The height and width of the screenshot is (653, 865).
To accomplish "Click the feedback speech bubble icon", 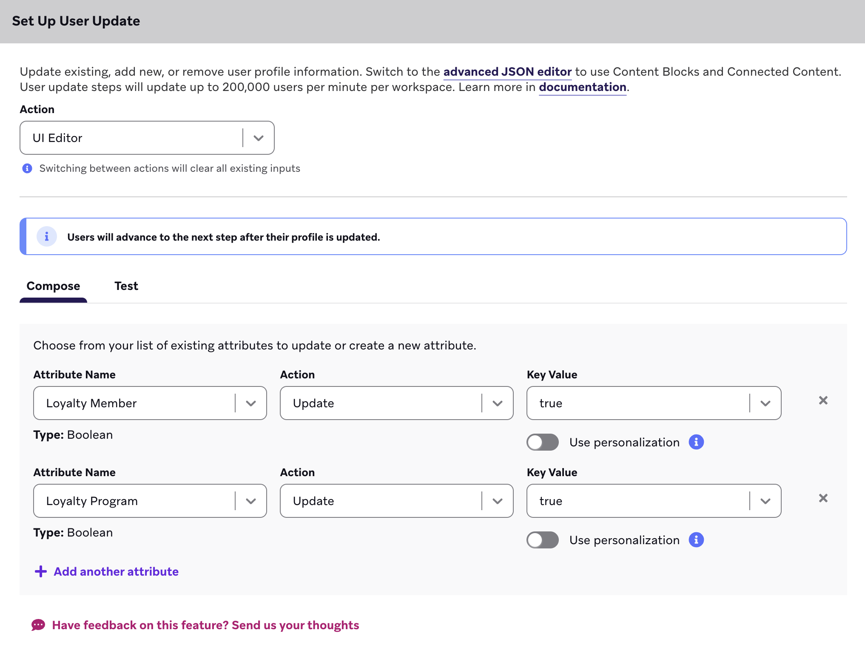I will click(38, 625).
